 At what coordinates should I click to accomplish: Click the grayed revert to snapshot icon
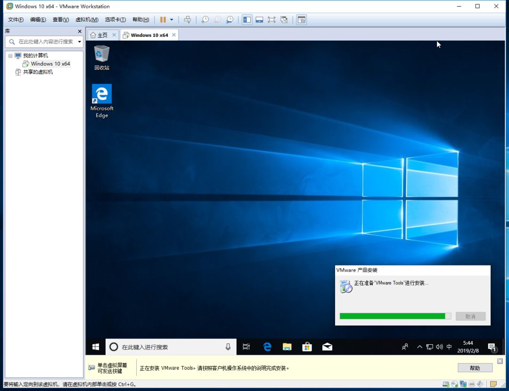(217, 20)
